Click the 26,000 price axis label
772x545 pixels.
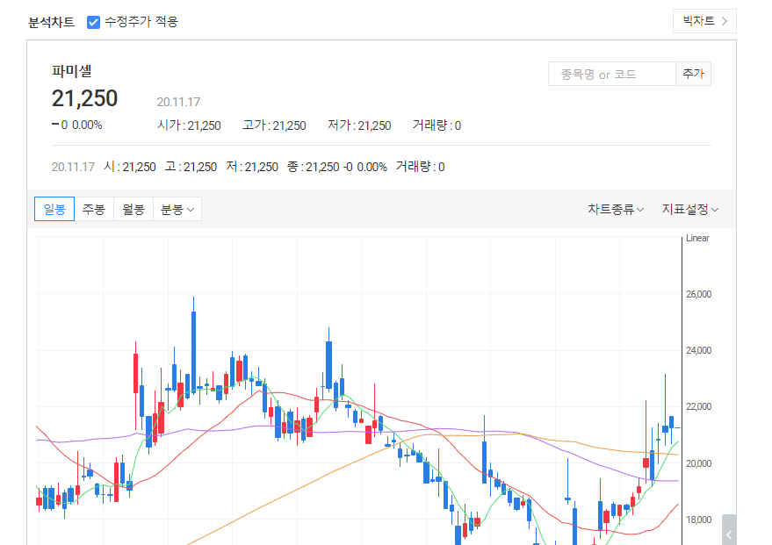[698, 294]
